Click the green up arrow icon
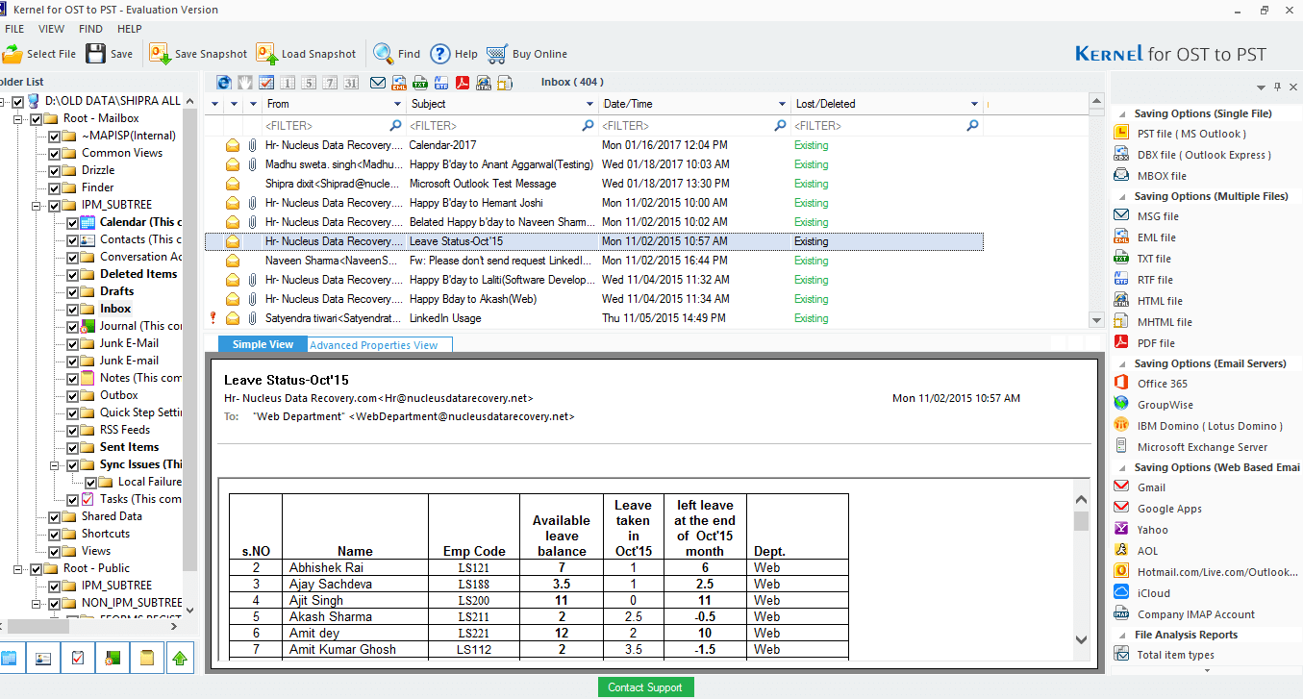Viewport: 1303px width, 699px height. 180,659
